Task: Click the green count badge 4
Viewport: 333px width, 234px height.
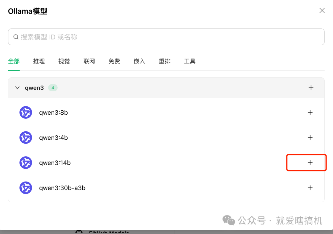Action: (53, 88)
